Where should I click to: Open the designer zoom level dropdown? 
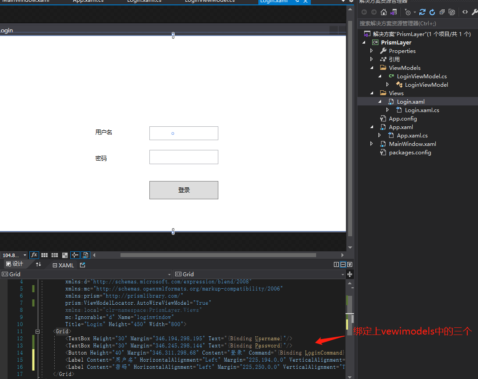25,255
